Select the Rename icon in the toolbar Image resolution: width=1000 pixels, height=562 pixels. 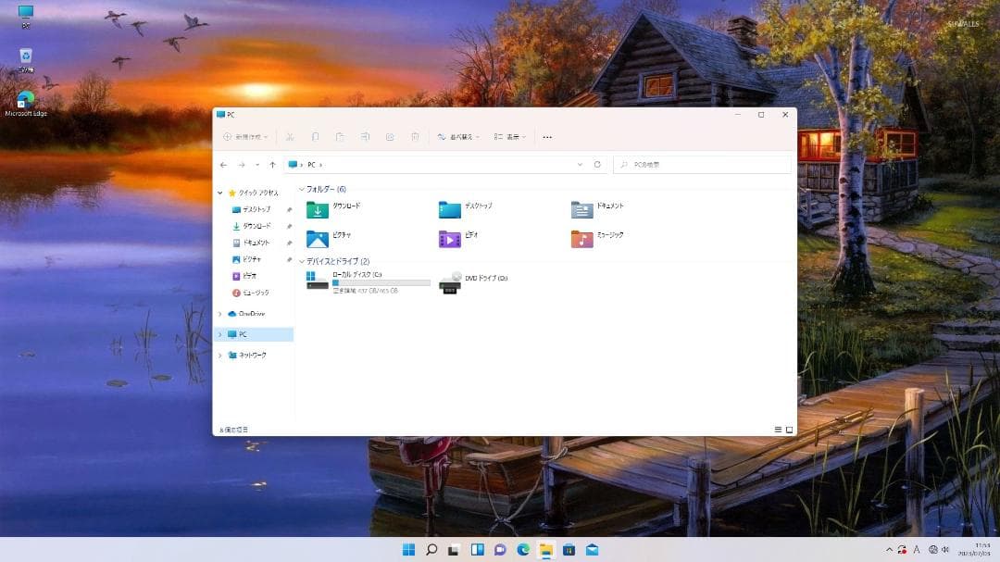366,136
